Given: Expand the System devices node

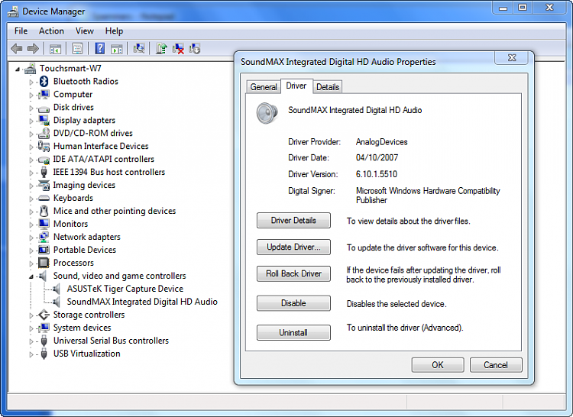Looking at the screenshot, I should click(x=31, y=328).
